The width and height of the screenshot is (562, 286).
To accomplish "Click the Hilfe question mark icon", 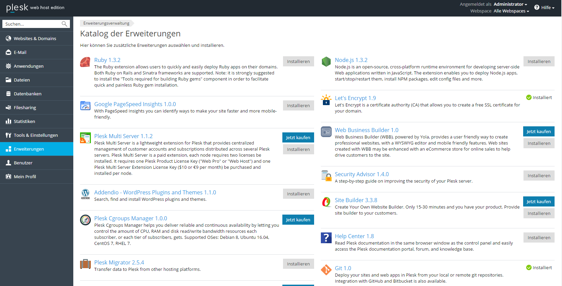I will [x=537, y=7].
